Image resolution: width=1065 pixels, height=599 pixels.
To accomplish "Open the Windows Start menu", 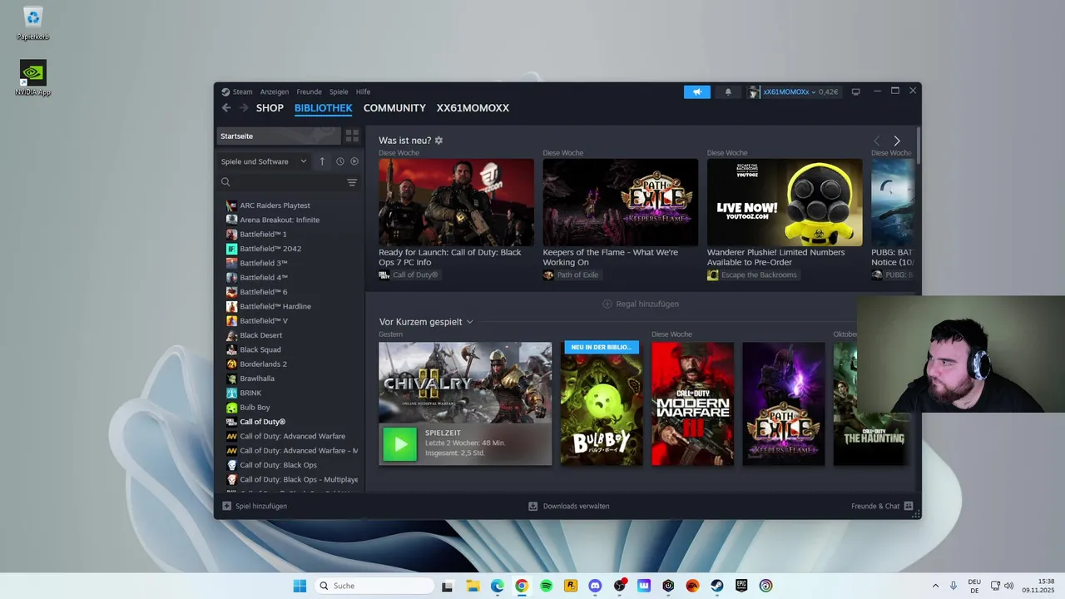I will pos(300,586).
